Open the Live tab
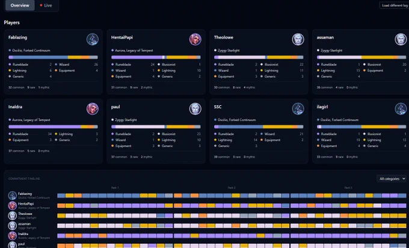 click(46, 5)
